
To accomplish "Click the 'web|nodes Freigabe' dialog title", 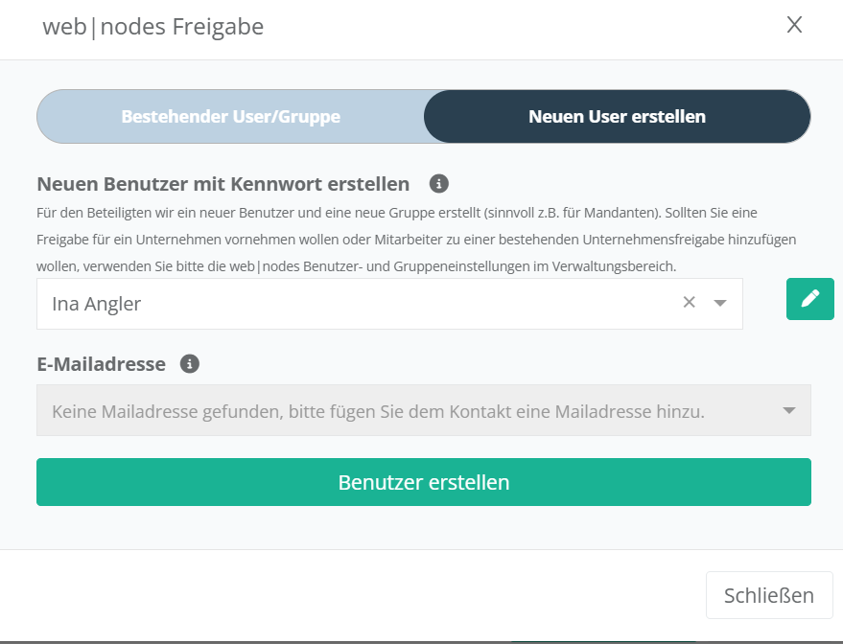I will pos(152,27).
